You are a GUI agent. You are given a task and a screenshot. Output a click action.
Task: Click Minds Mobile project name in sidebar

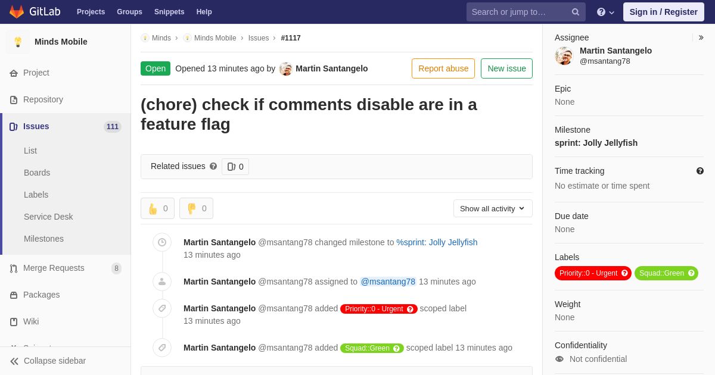[x=61, y=42]
